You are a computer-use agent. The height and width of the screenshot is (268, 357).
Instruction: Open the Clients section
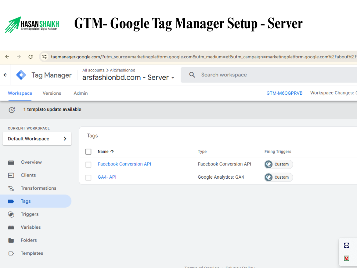tap(28, 175)
